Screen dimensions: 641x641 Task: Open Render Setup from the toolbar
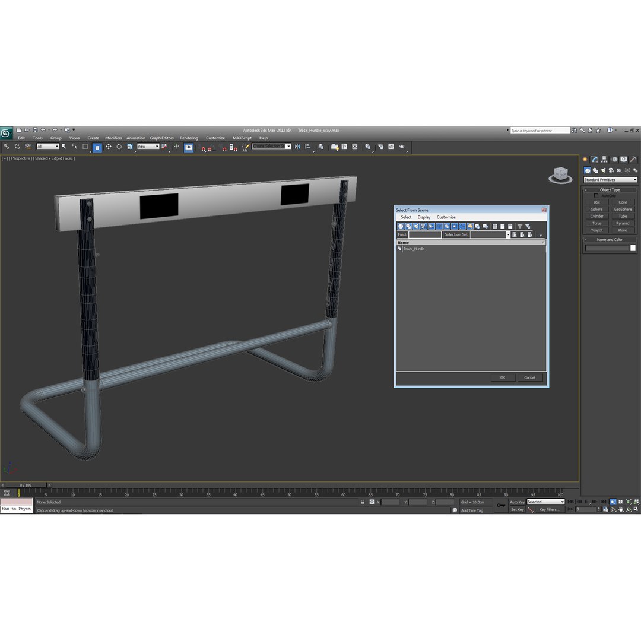click(380, 147)
